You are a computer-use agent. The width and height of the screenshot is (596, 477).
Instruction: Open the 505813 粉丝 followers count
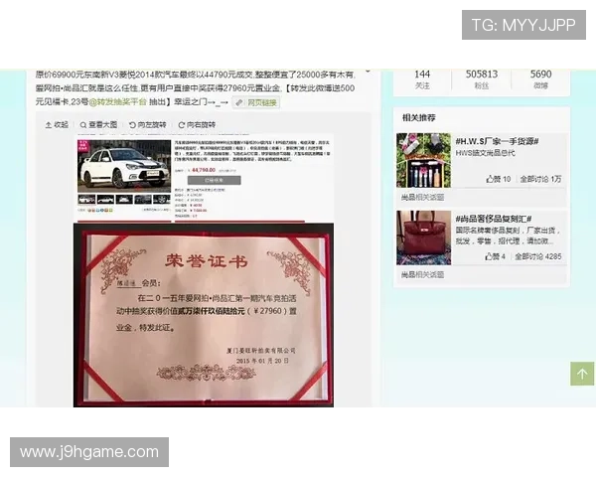coord(482,79)
